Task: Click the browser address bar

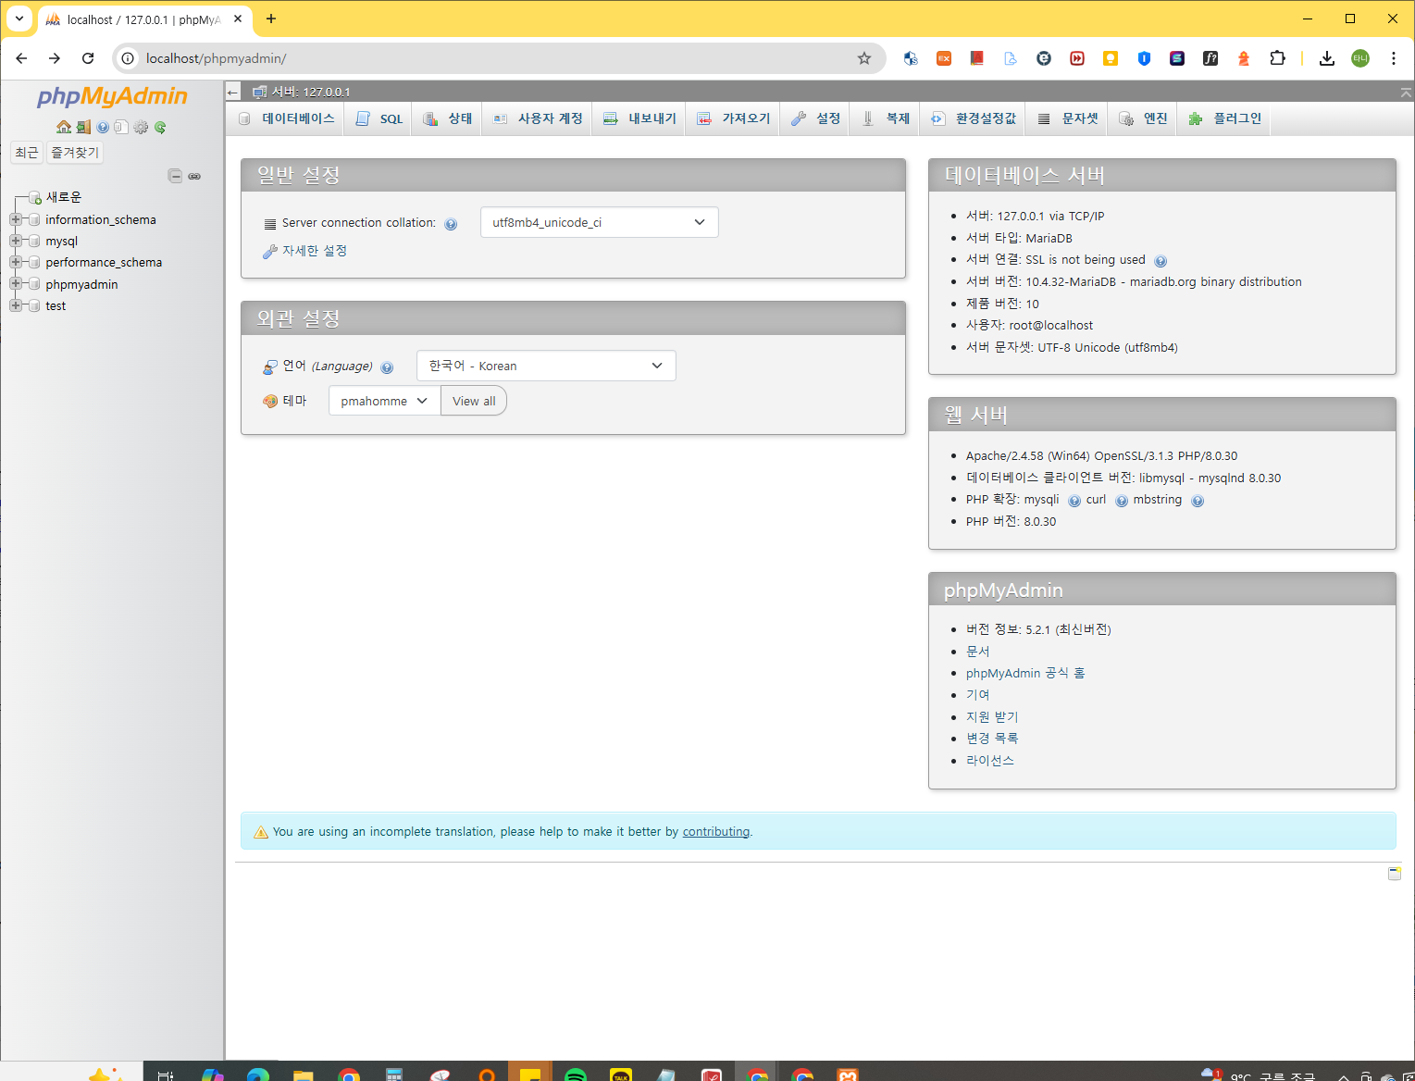Action: (500, 58)
